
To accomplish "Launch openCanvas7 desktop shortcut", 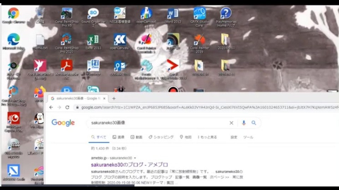I will tap(120, 42).
